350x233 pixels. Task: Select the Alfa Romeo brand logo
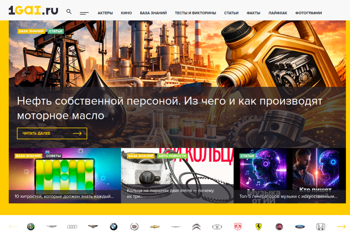pos(31,227)
